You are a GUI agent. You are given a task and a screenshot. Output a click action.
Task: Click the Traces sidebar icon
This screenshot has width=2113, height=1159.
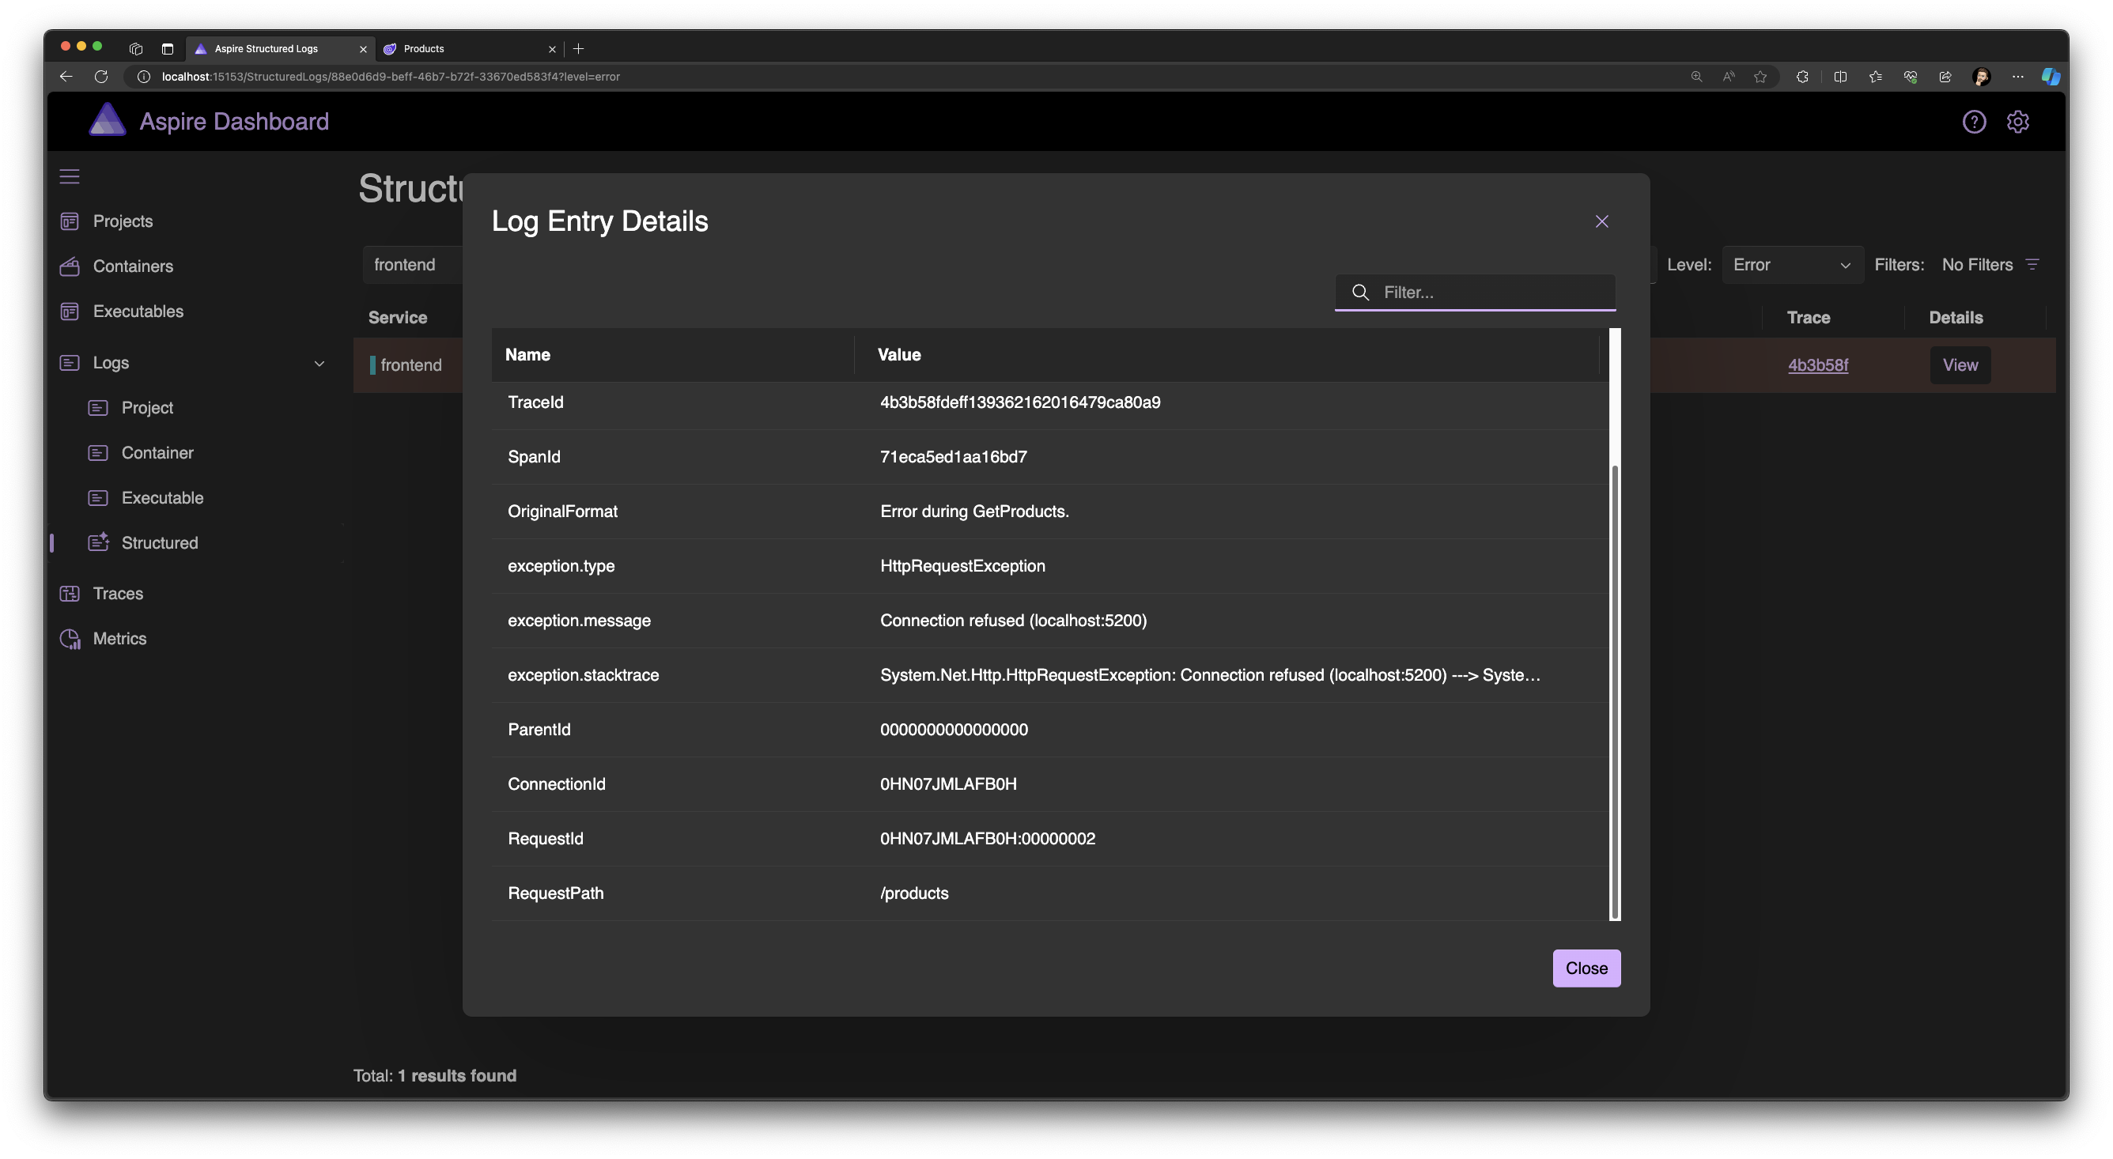(70, 593)
